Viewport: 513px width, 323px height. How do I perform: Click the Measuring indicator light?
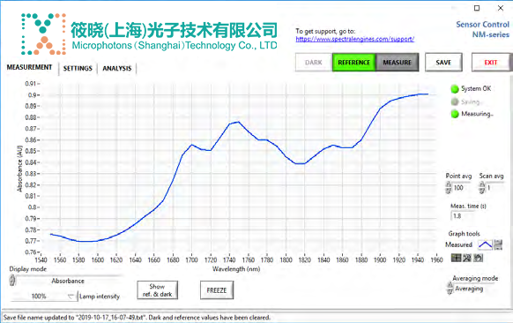(455, 114)
